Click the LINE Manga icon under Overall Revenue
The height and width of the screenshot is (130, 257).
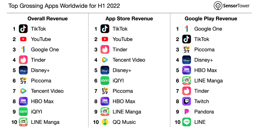pos(23,122)
